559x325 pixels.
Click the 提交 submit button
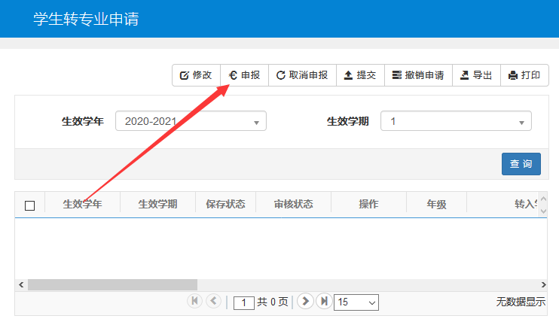360,75
